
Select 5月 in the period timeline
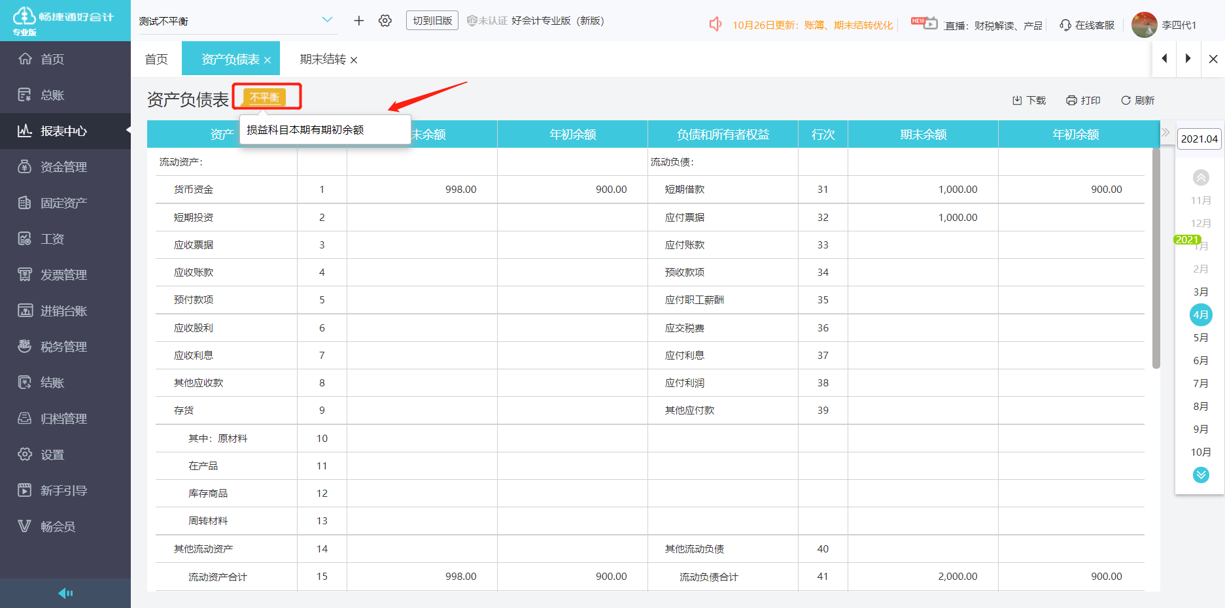tap(1200, 338)
